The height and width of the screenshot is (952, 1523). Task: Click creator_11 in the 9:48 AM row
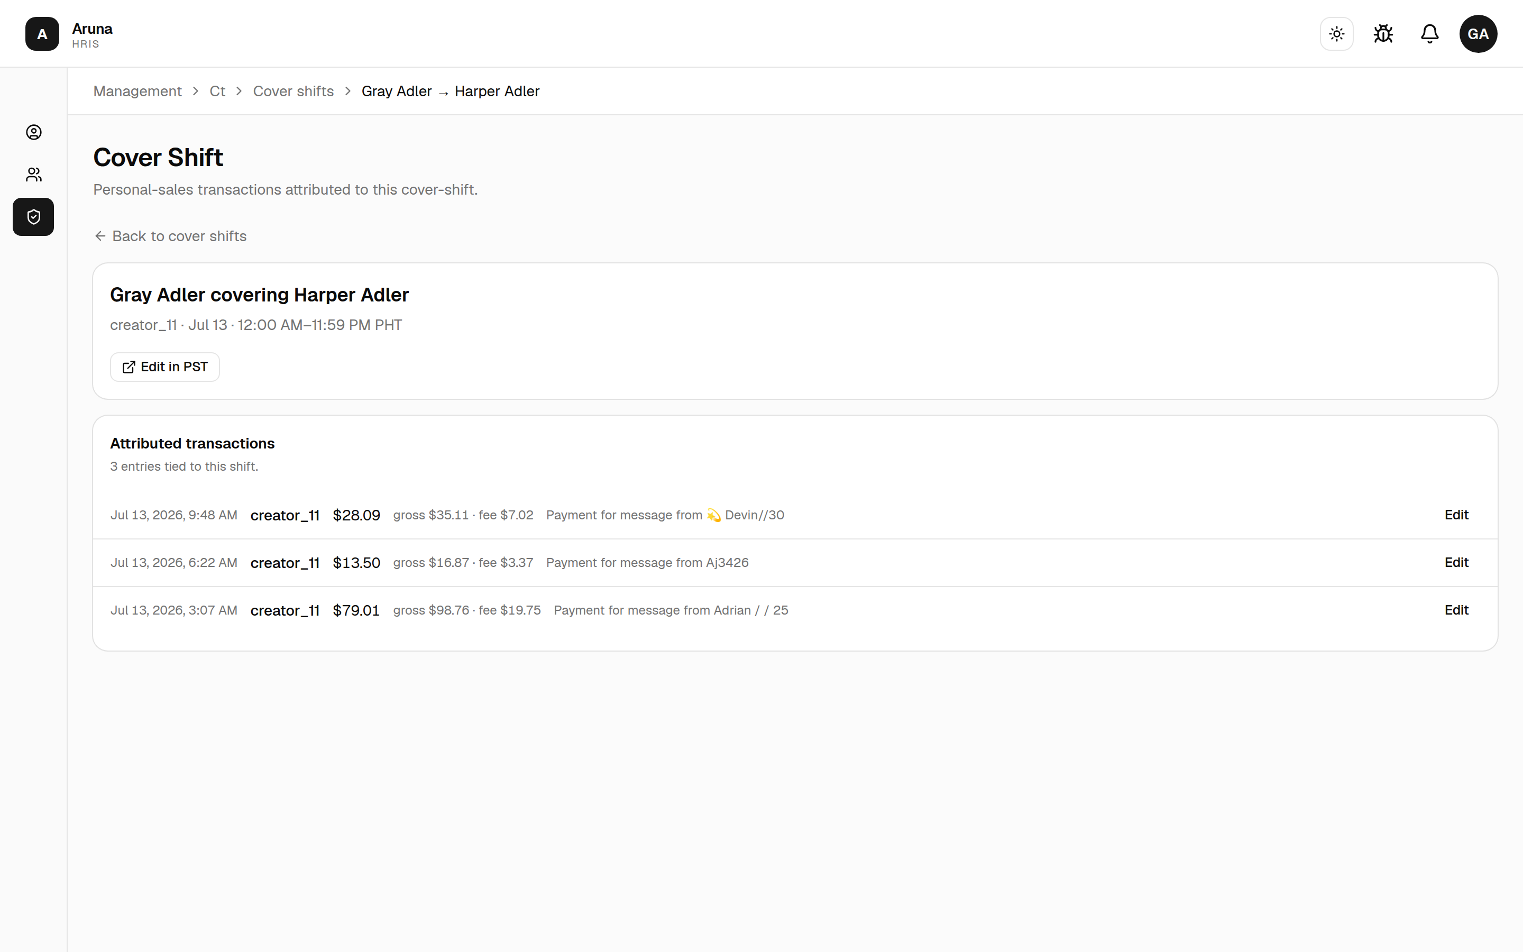coord(285,515)
